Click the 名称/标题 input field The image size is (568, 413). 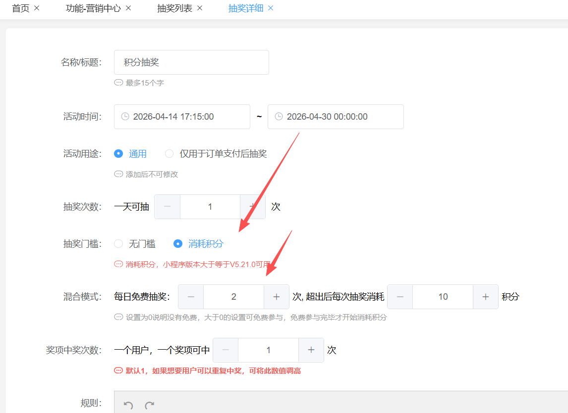tap(191, 62)
